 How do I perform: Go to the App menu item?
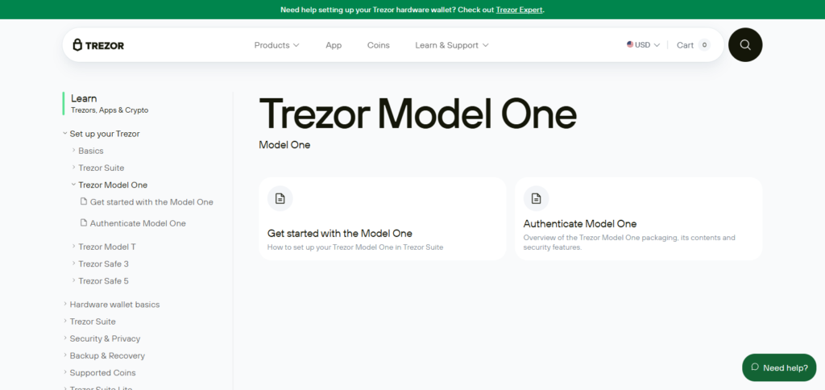pyautogui.click(x=334, y=45)
